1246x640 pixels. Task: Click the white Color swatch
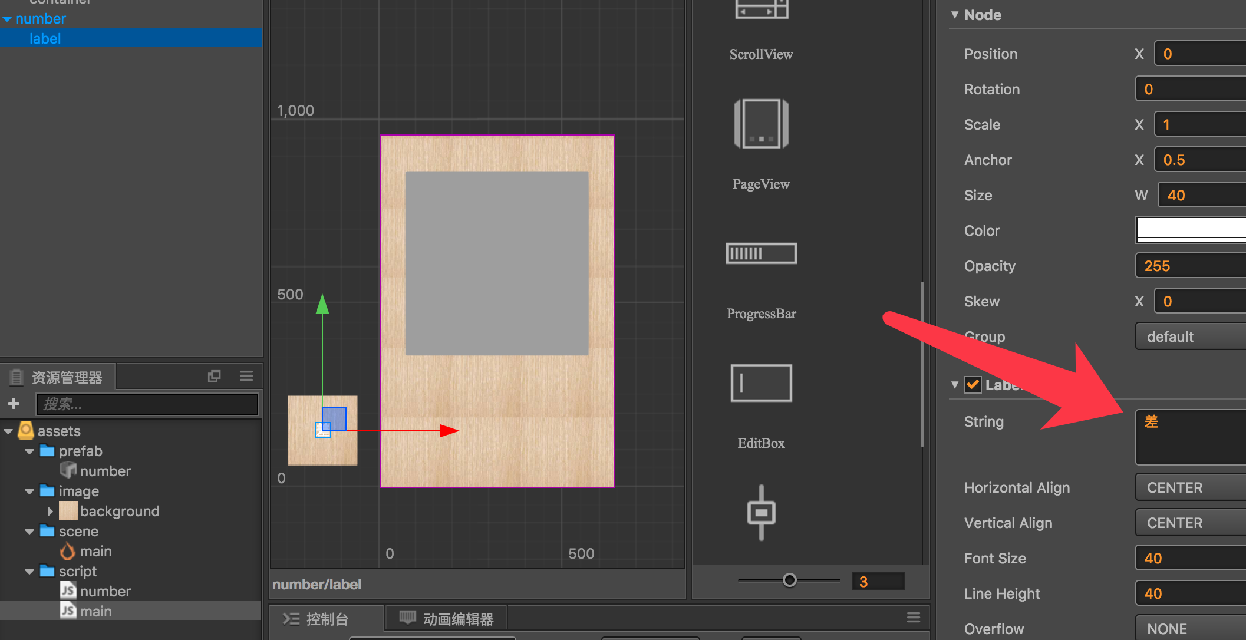point(1191,229)
